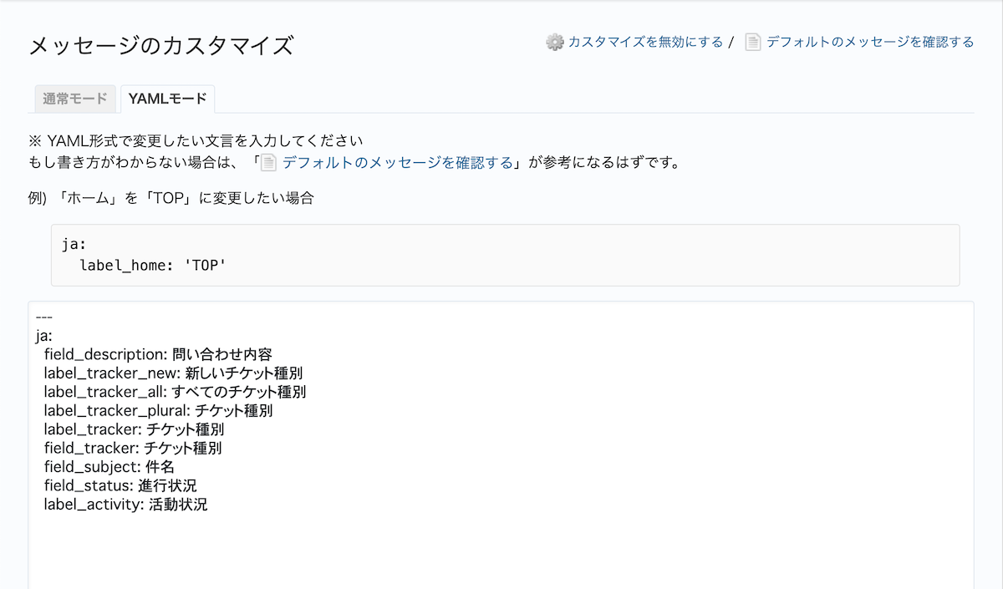The height and width of the screenshot is (589, 1003).
Task: Open the top-right デフォルトのメッセージを確認する link
Action: (870, 42)
